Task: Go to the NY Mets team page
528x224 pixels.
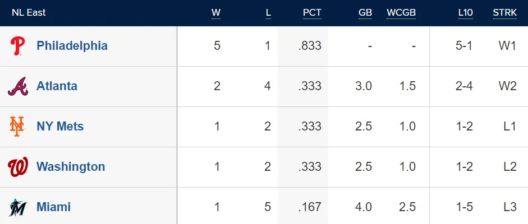Action: [x=60, y=127]
